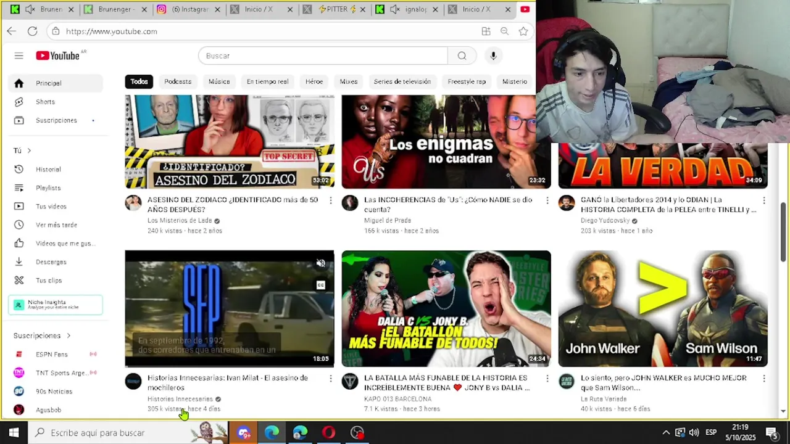Open the address bar zoom icon
This screenshot has height=444, width=790.
coord(504,31)
